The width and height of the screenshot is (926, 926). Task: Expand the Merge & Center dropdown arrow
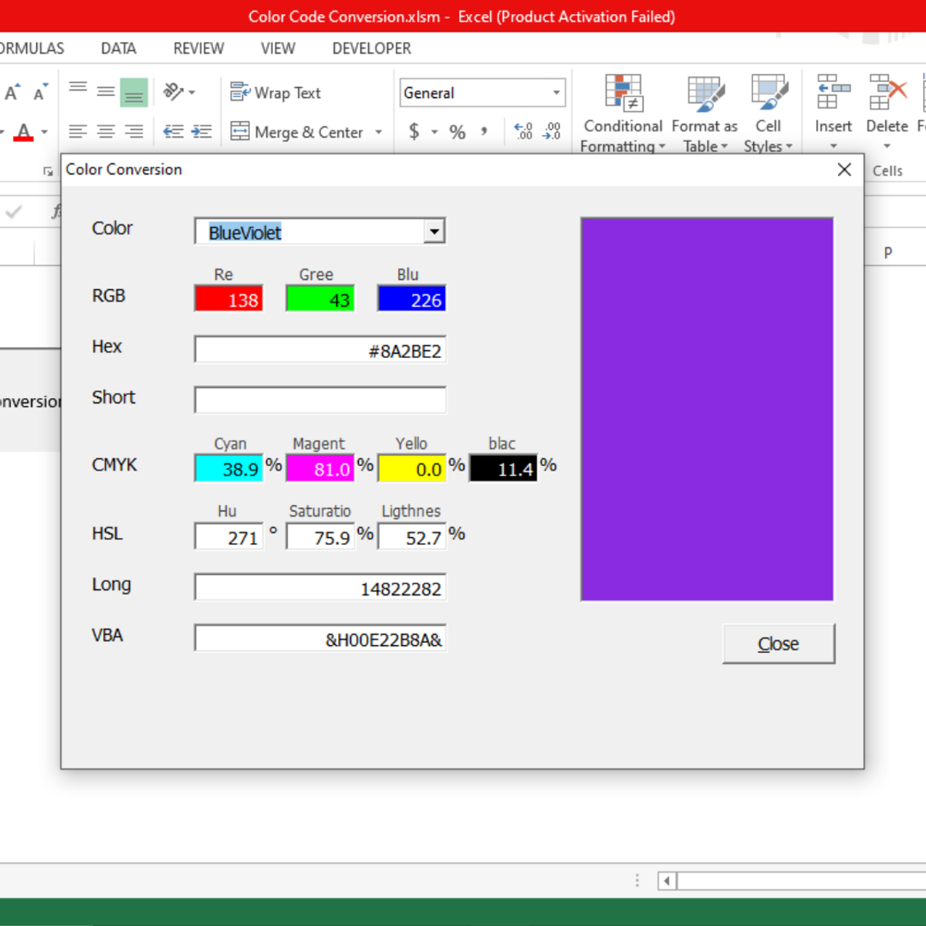tap(379, 132)
